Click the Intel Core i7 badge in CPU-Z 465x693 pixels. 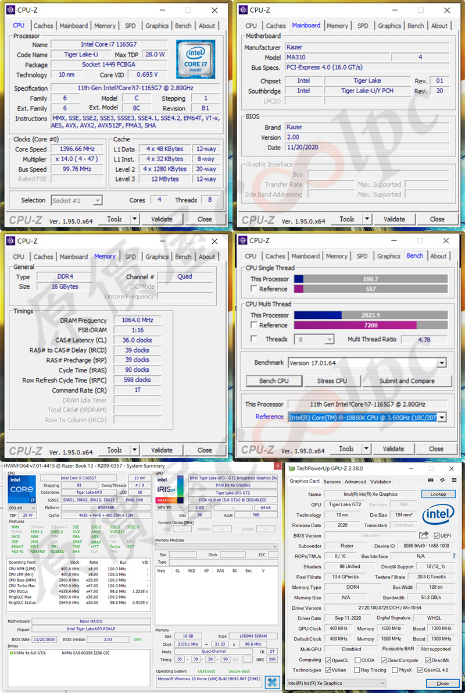[196, 59]
